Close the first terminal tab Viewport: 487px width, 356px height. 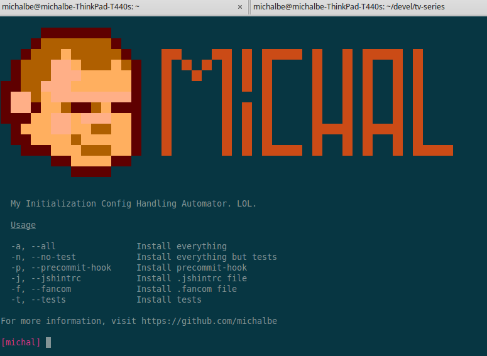(x=240, y=7)
